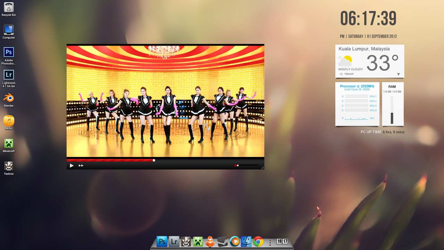Click the video frame of the dancers
The image size is (444, 250).
tap(165, 101)
